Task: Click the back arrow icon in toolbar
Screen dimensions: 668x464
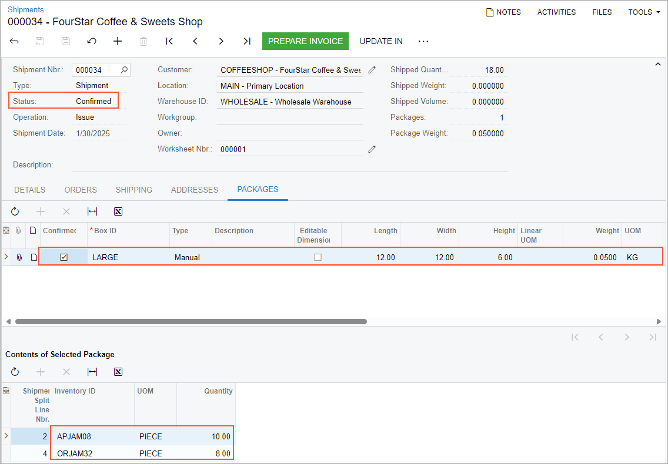Action: tap(15, 41)
